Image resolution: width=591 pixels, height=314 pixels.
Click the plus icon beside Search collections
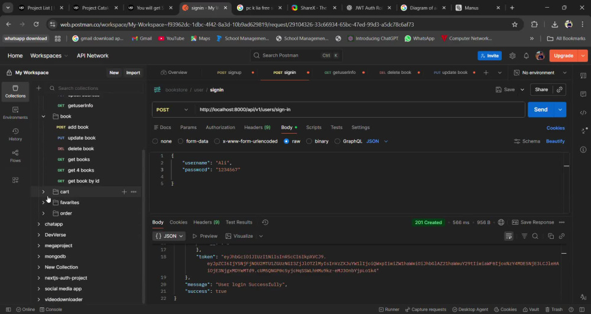[38, 88]
